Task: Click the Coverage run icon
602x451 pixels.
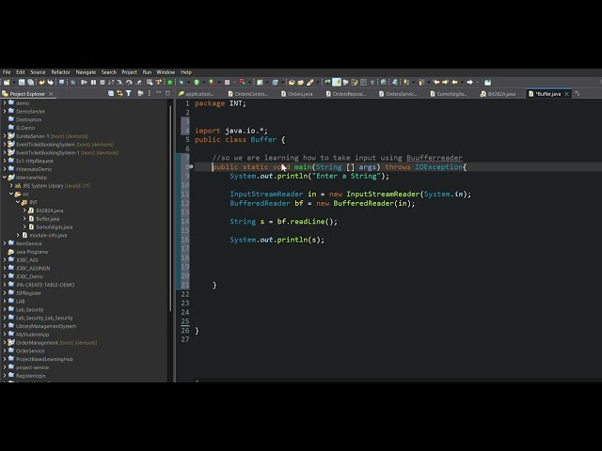Action: coord(212,82)
